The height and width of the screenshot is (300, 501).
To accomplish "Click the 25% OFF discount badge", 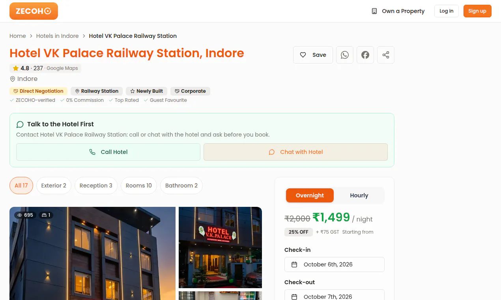I will point(299,232).
